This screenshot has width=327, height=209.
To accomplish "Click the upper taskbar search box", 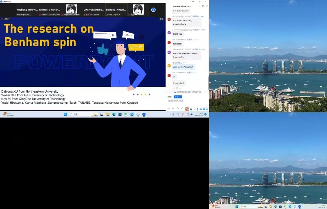I will 83,114.
